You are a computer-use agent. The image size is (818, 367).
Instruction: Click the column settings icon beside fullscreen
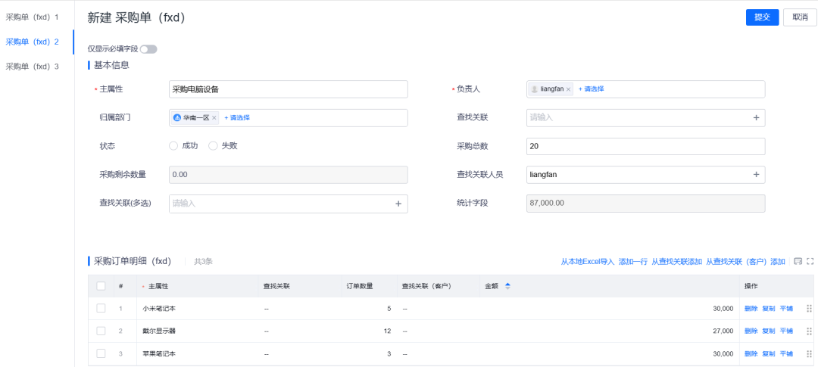click(798, 261)
